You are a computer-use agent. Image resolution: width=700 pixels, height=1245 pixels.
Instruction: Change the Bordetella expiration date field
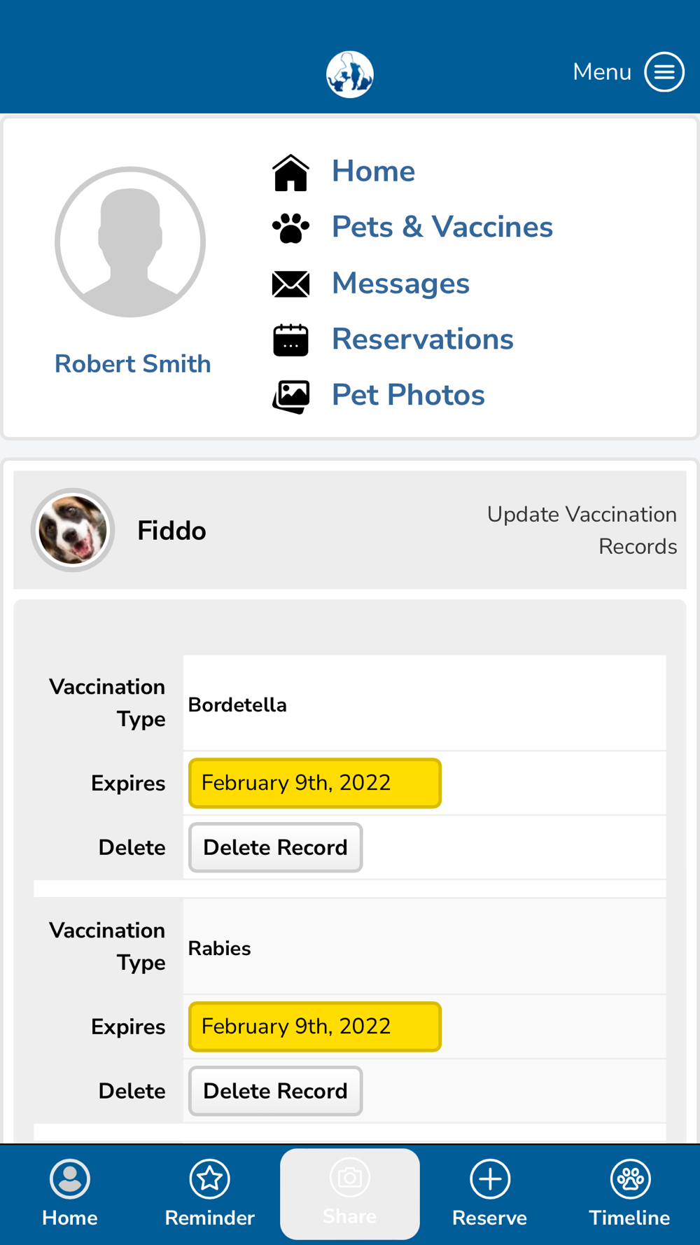pos(314,783)
